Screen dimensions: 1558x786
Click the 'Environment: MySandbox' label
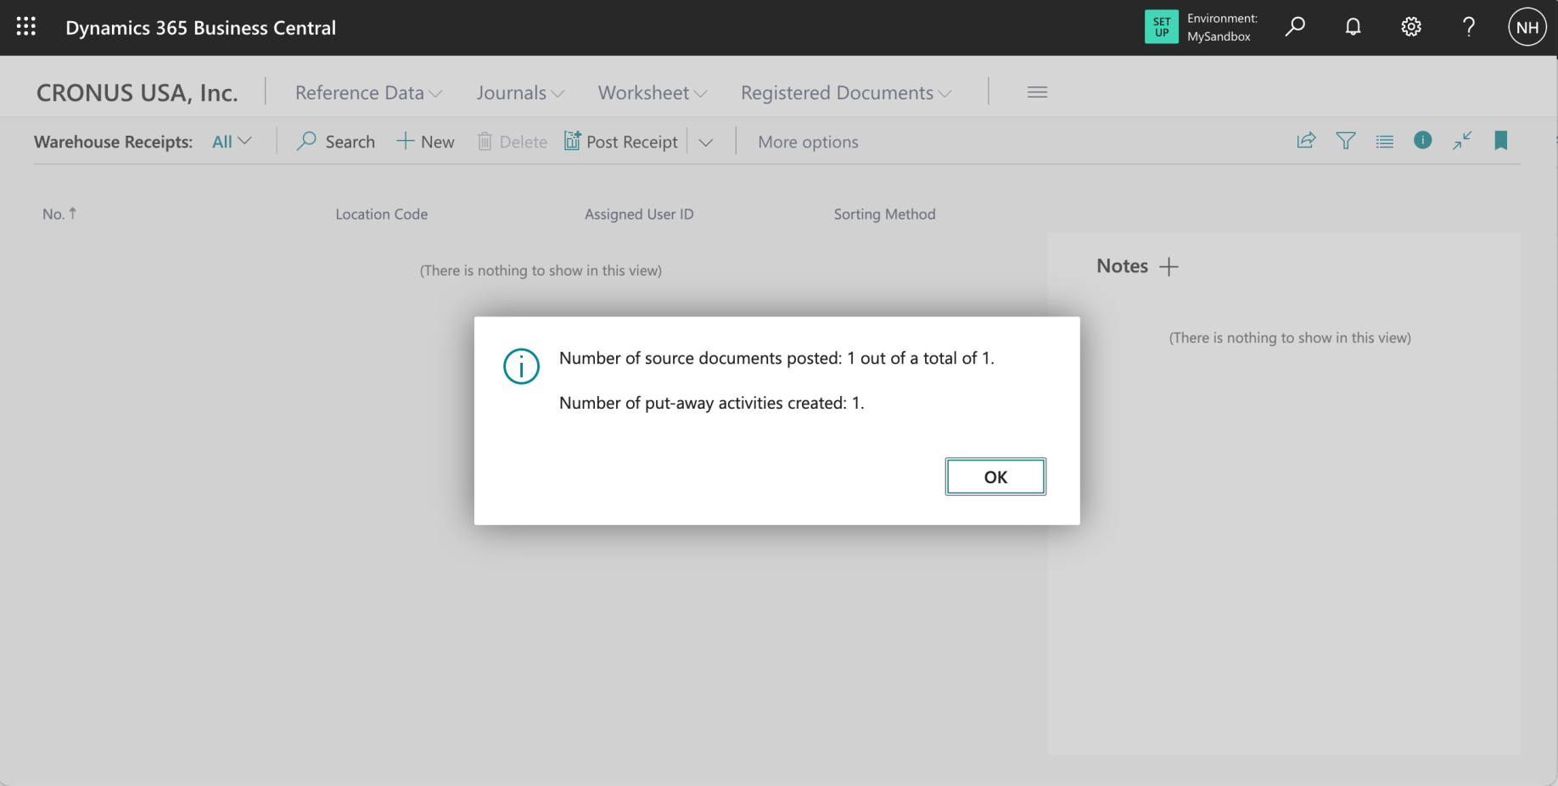click(x=1222, y=27)
